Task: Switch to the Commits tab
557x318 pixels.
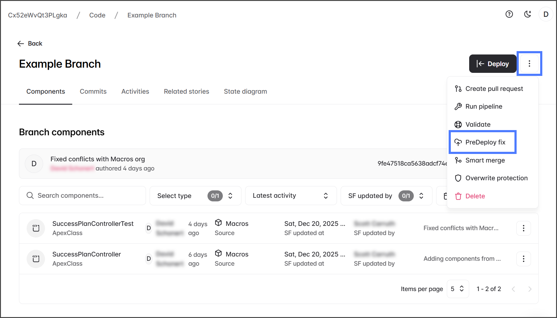Action: [93, 92]
